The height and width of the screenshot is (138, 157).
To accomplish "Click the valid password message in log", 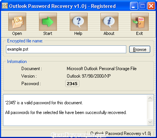I will pyautogui.click(x=44, y=103).
